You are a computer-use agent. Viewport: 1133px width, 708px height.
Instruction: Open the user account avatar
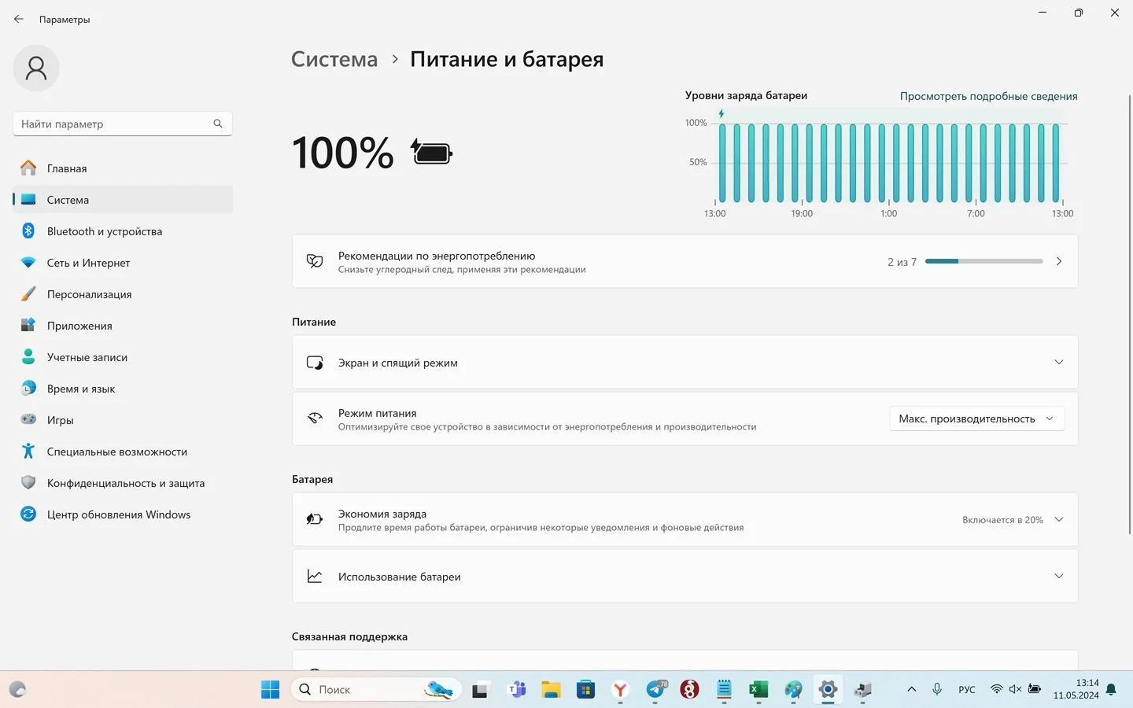(36, 68)
